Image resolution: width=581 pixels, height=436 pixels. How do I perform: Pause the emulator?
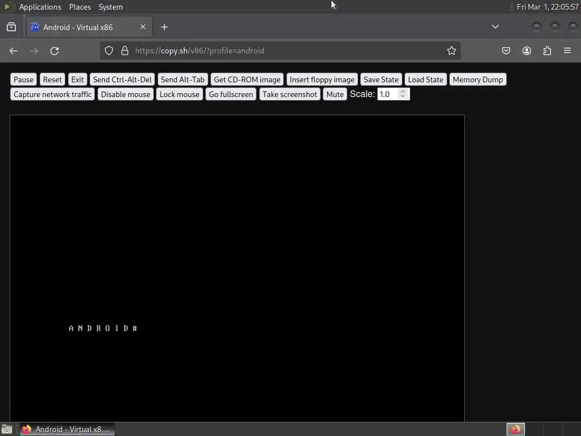point(23,79)
